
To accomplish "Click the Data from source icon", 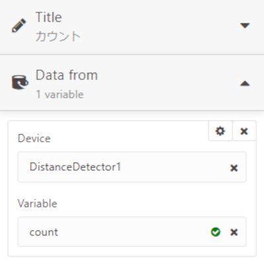I will pos(20,83).
